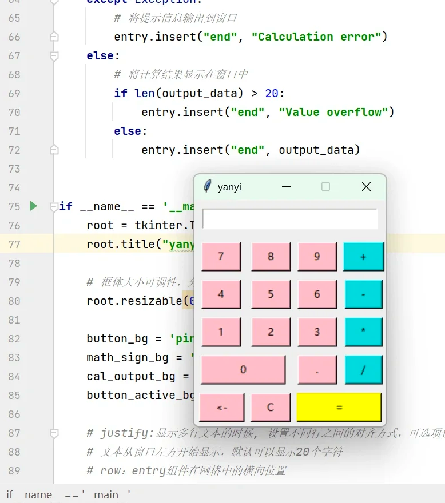The height and width of the screenshot is (503, 445).
Task: Toggle the fold marker at line 87
Action: pos(54,433)
